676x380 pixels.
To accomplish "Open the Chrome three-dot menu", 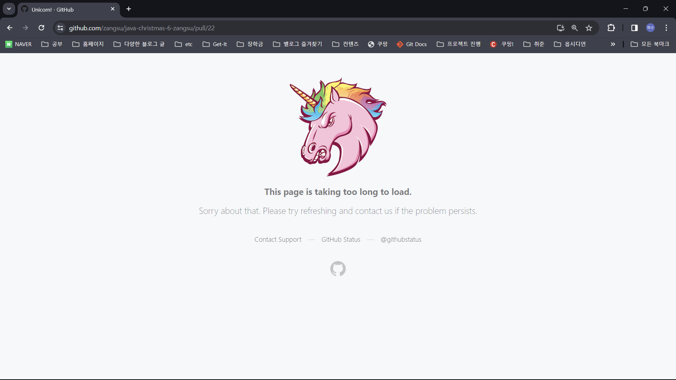I will click(666, 28).
